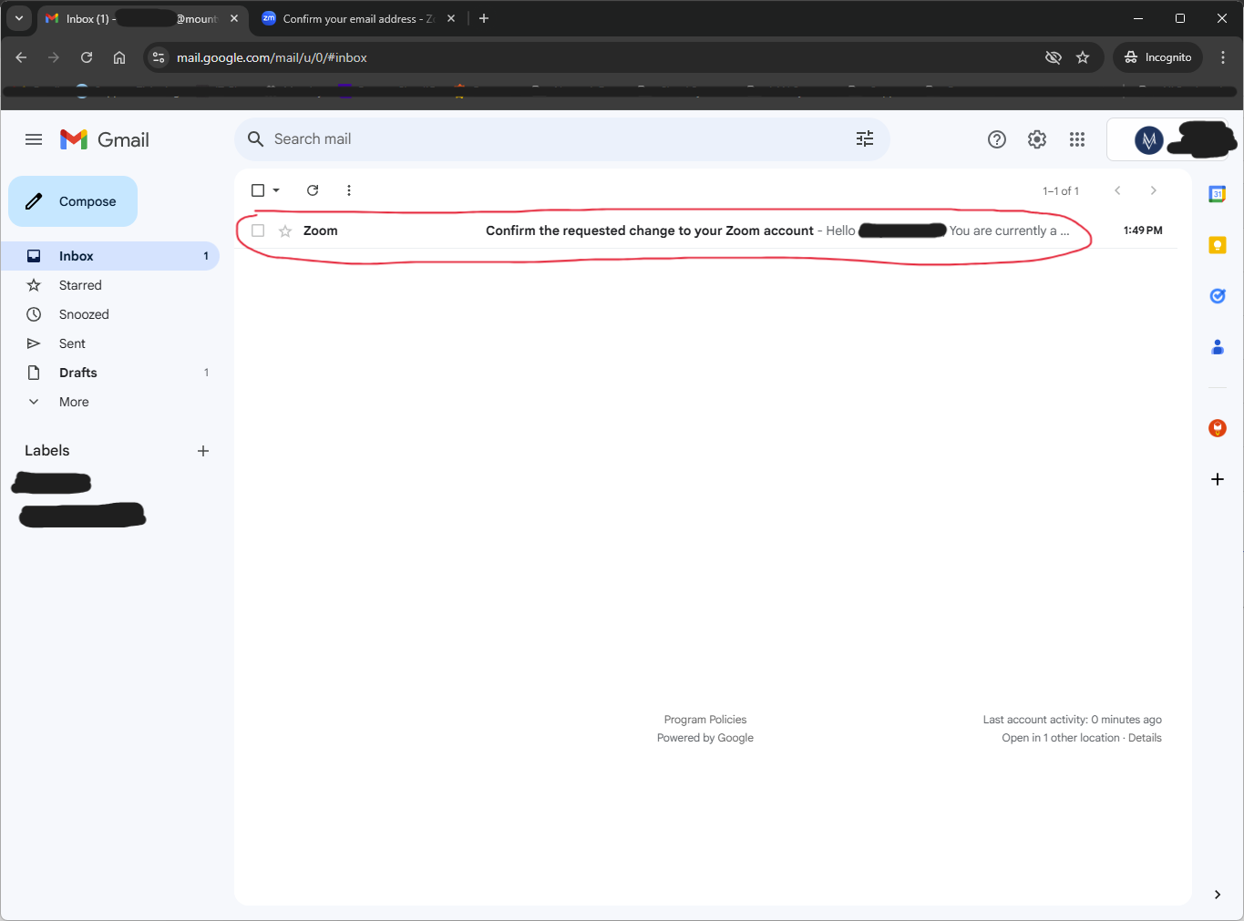This screenshot has height=921, width=1244.
Task: Open the account profile avatar
Action: point(1149,140)
